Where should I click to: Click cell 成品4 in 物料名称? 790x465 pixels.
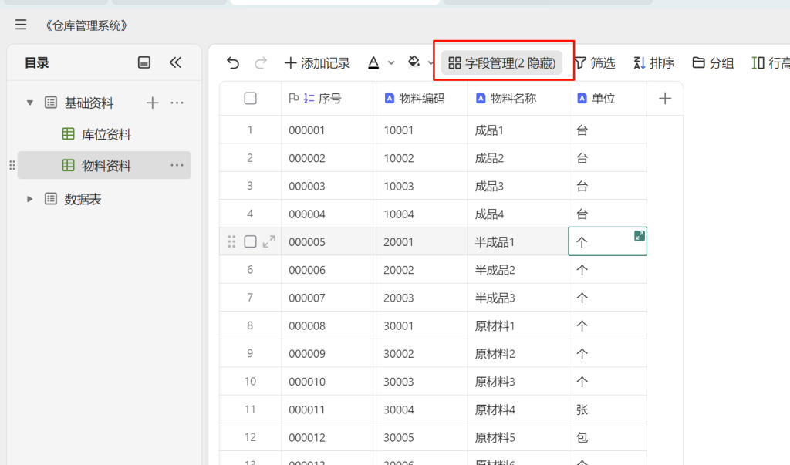(x=518, y=214)
